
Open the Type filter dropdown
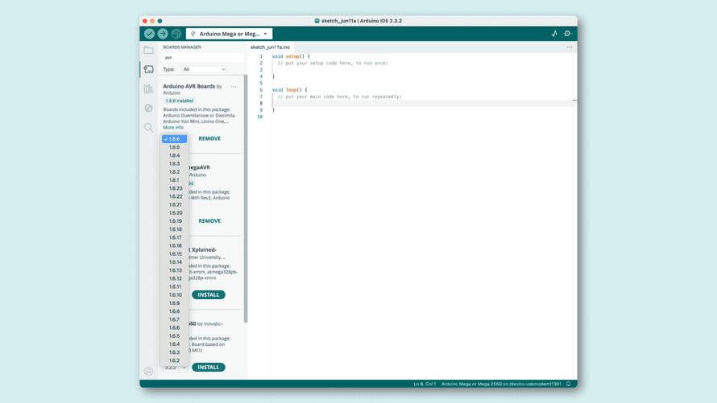click(204, 69)
